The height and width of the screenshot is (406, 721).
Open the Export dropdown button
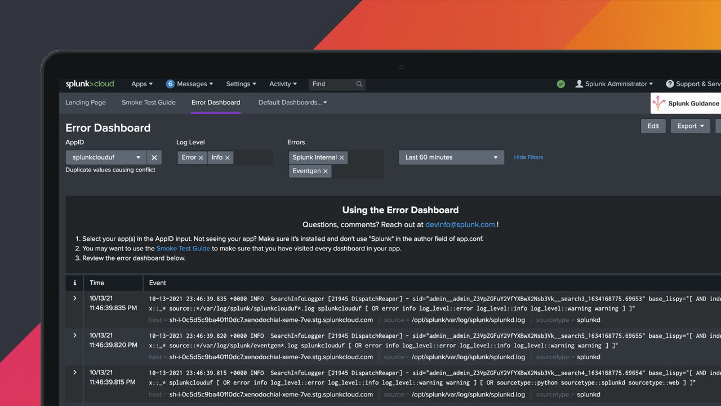pyautogui.click(x=690, y=126)
